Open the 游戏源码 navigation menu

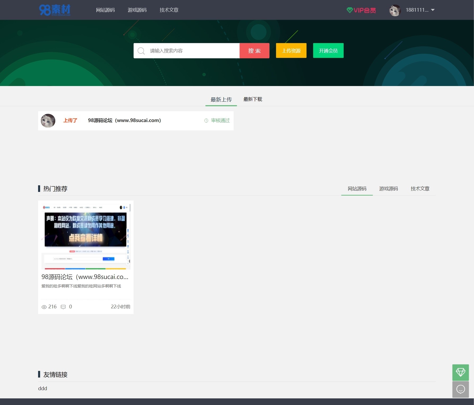coord(137,10)
